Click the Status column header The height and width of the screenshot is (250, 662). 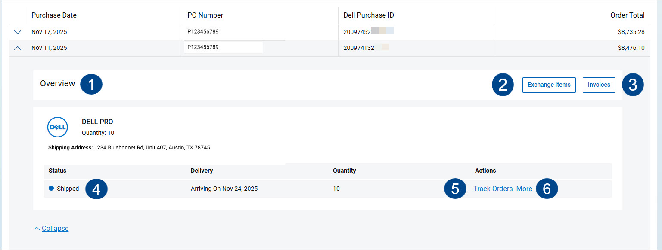(57, 171)
